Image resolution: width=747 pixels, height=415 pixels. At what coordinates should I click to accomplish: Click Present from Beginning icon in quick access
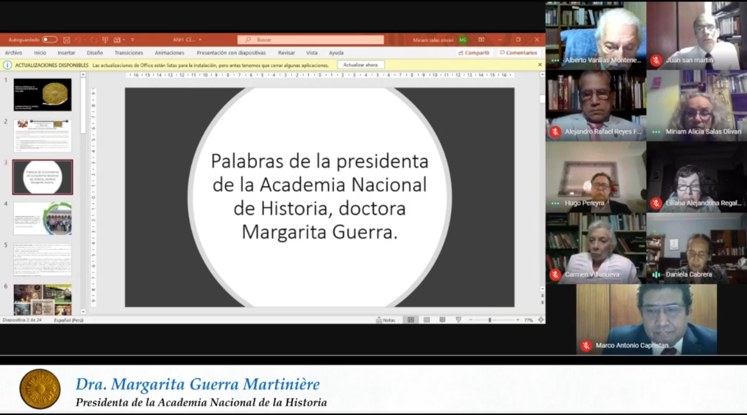click(105, 40)
